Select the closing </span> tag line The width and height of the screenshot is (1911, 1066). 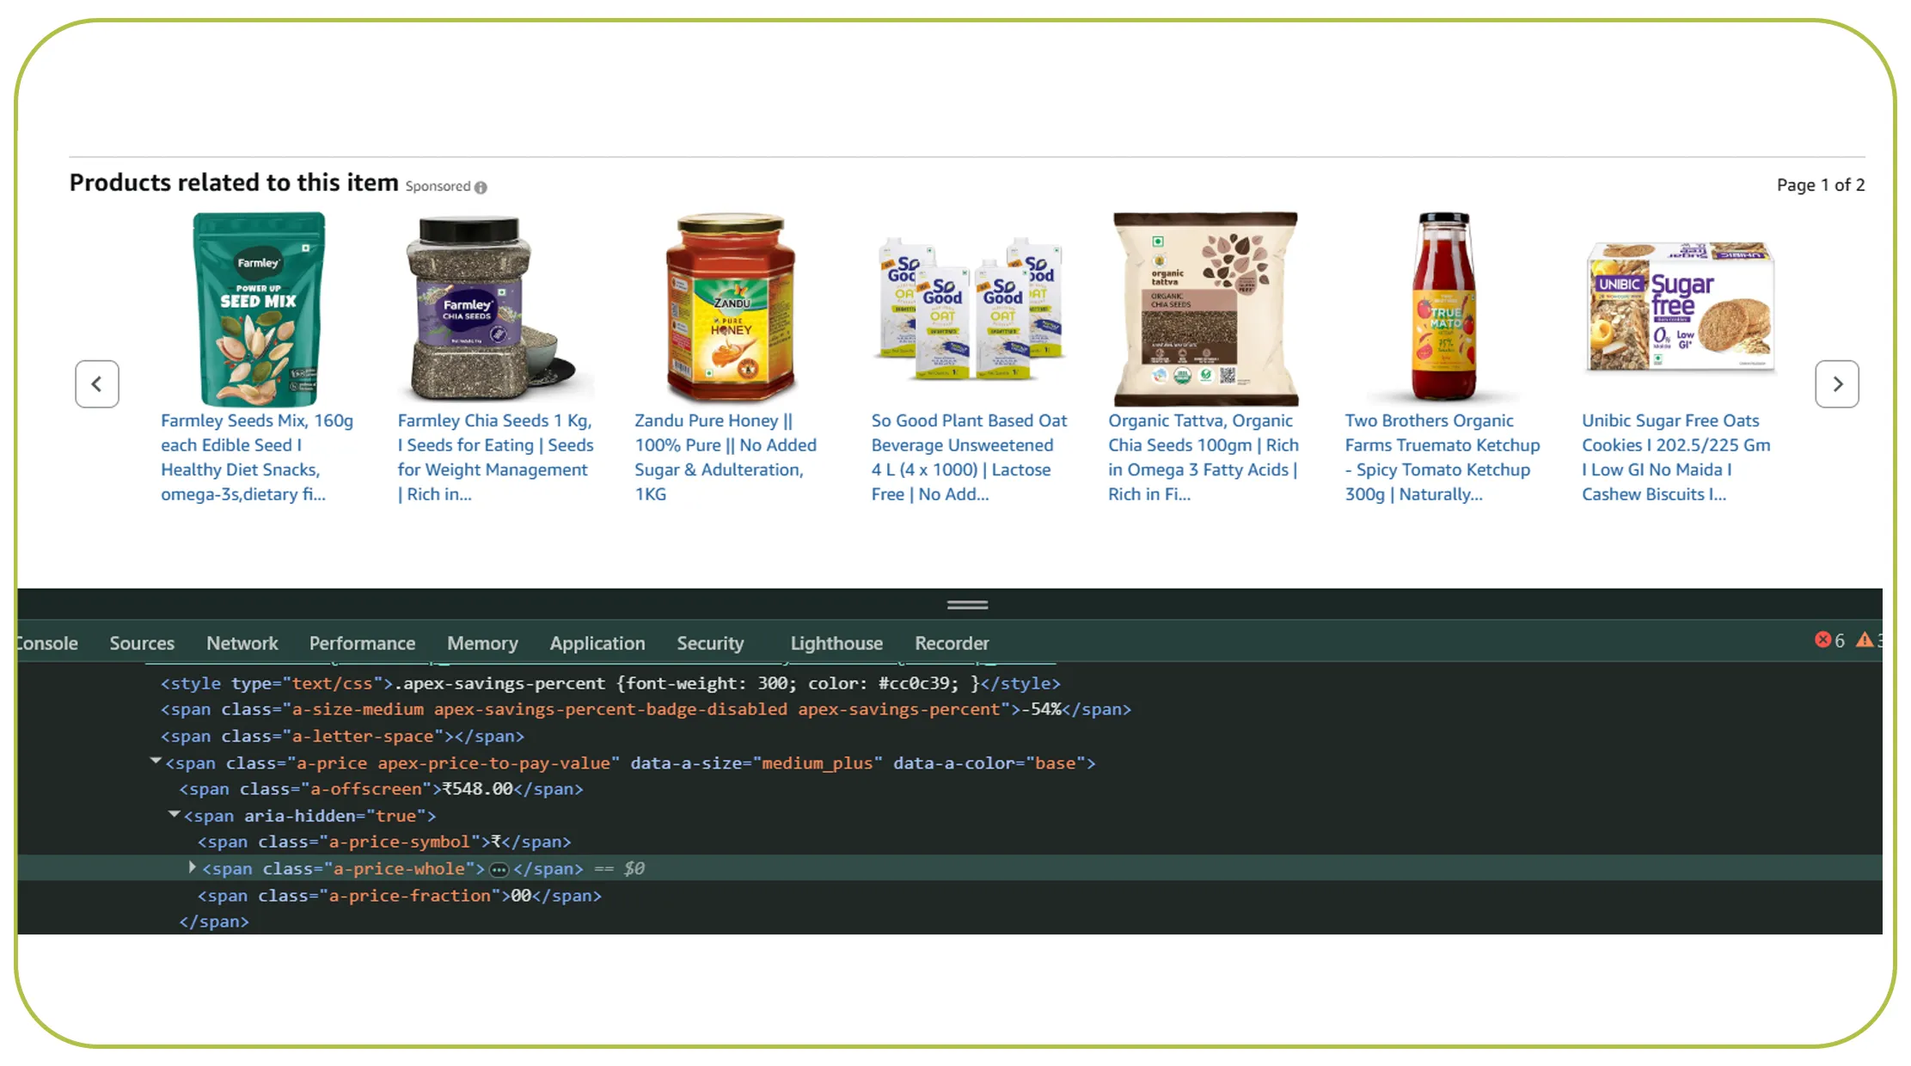click(x=214, y=922)
